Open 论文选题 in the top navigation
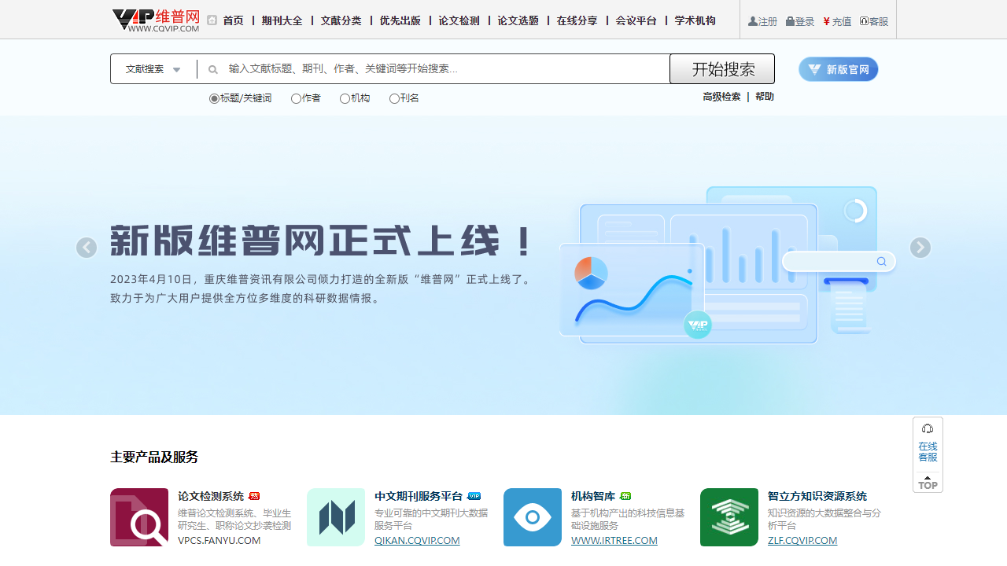Image resolution: width=1007 pixels, height=566 pixels. pyautogui.click(x=518, y=21)
